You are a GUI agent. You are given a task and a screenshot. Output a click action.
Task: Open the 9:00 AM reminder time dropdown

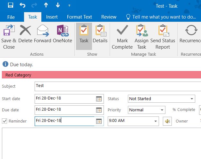tap(155, 121)
